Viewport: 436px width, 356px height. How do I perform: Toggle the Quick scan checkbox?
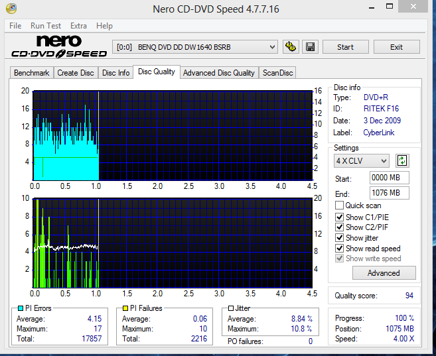(x=339, y=206)
